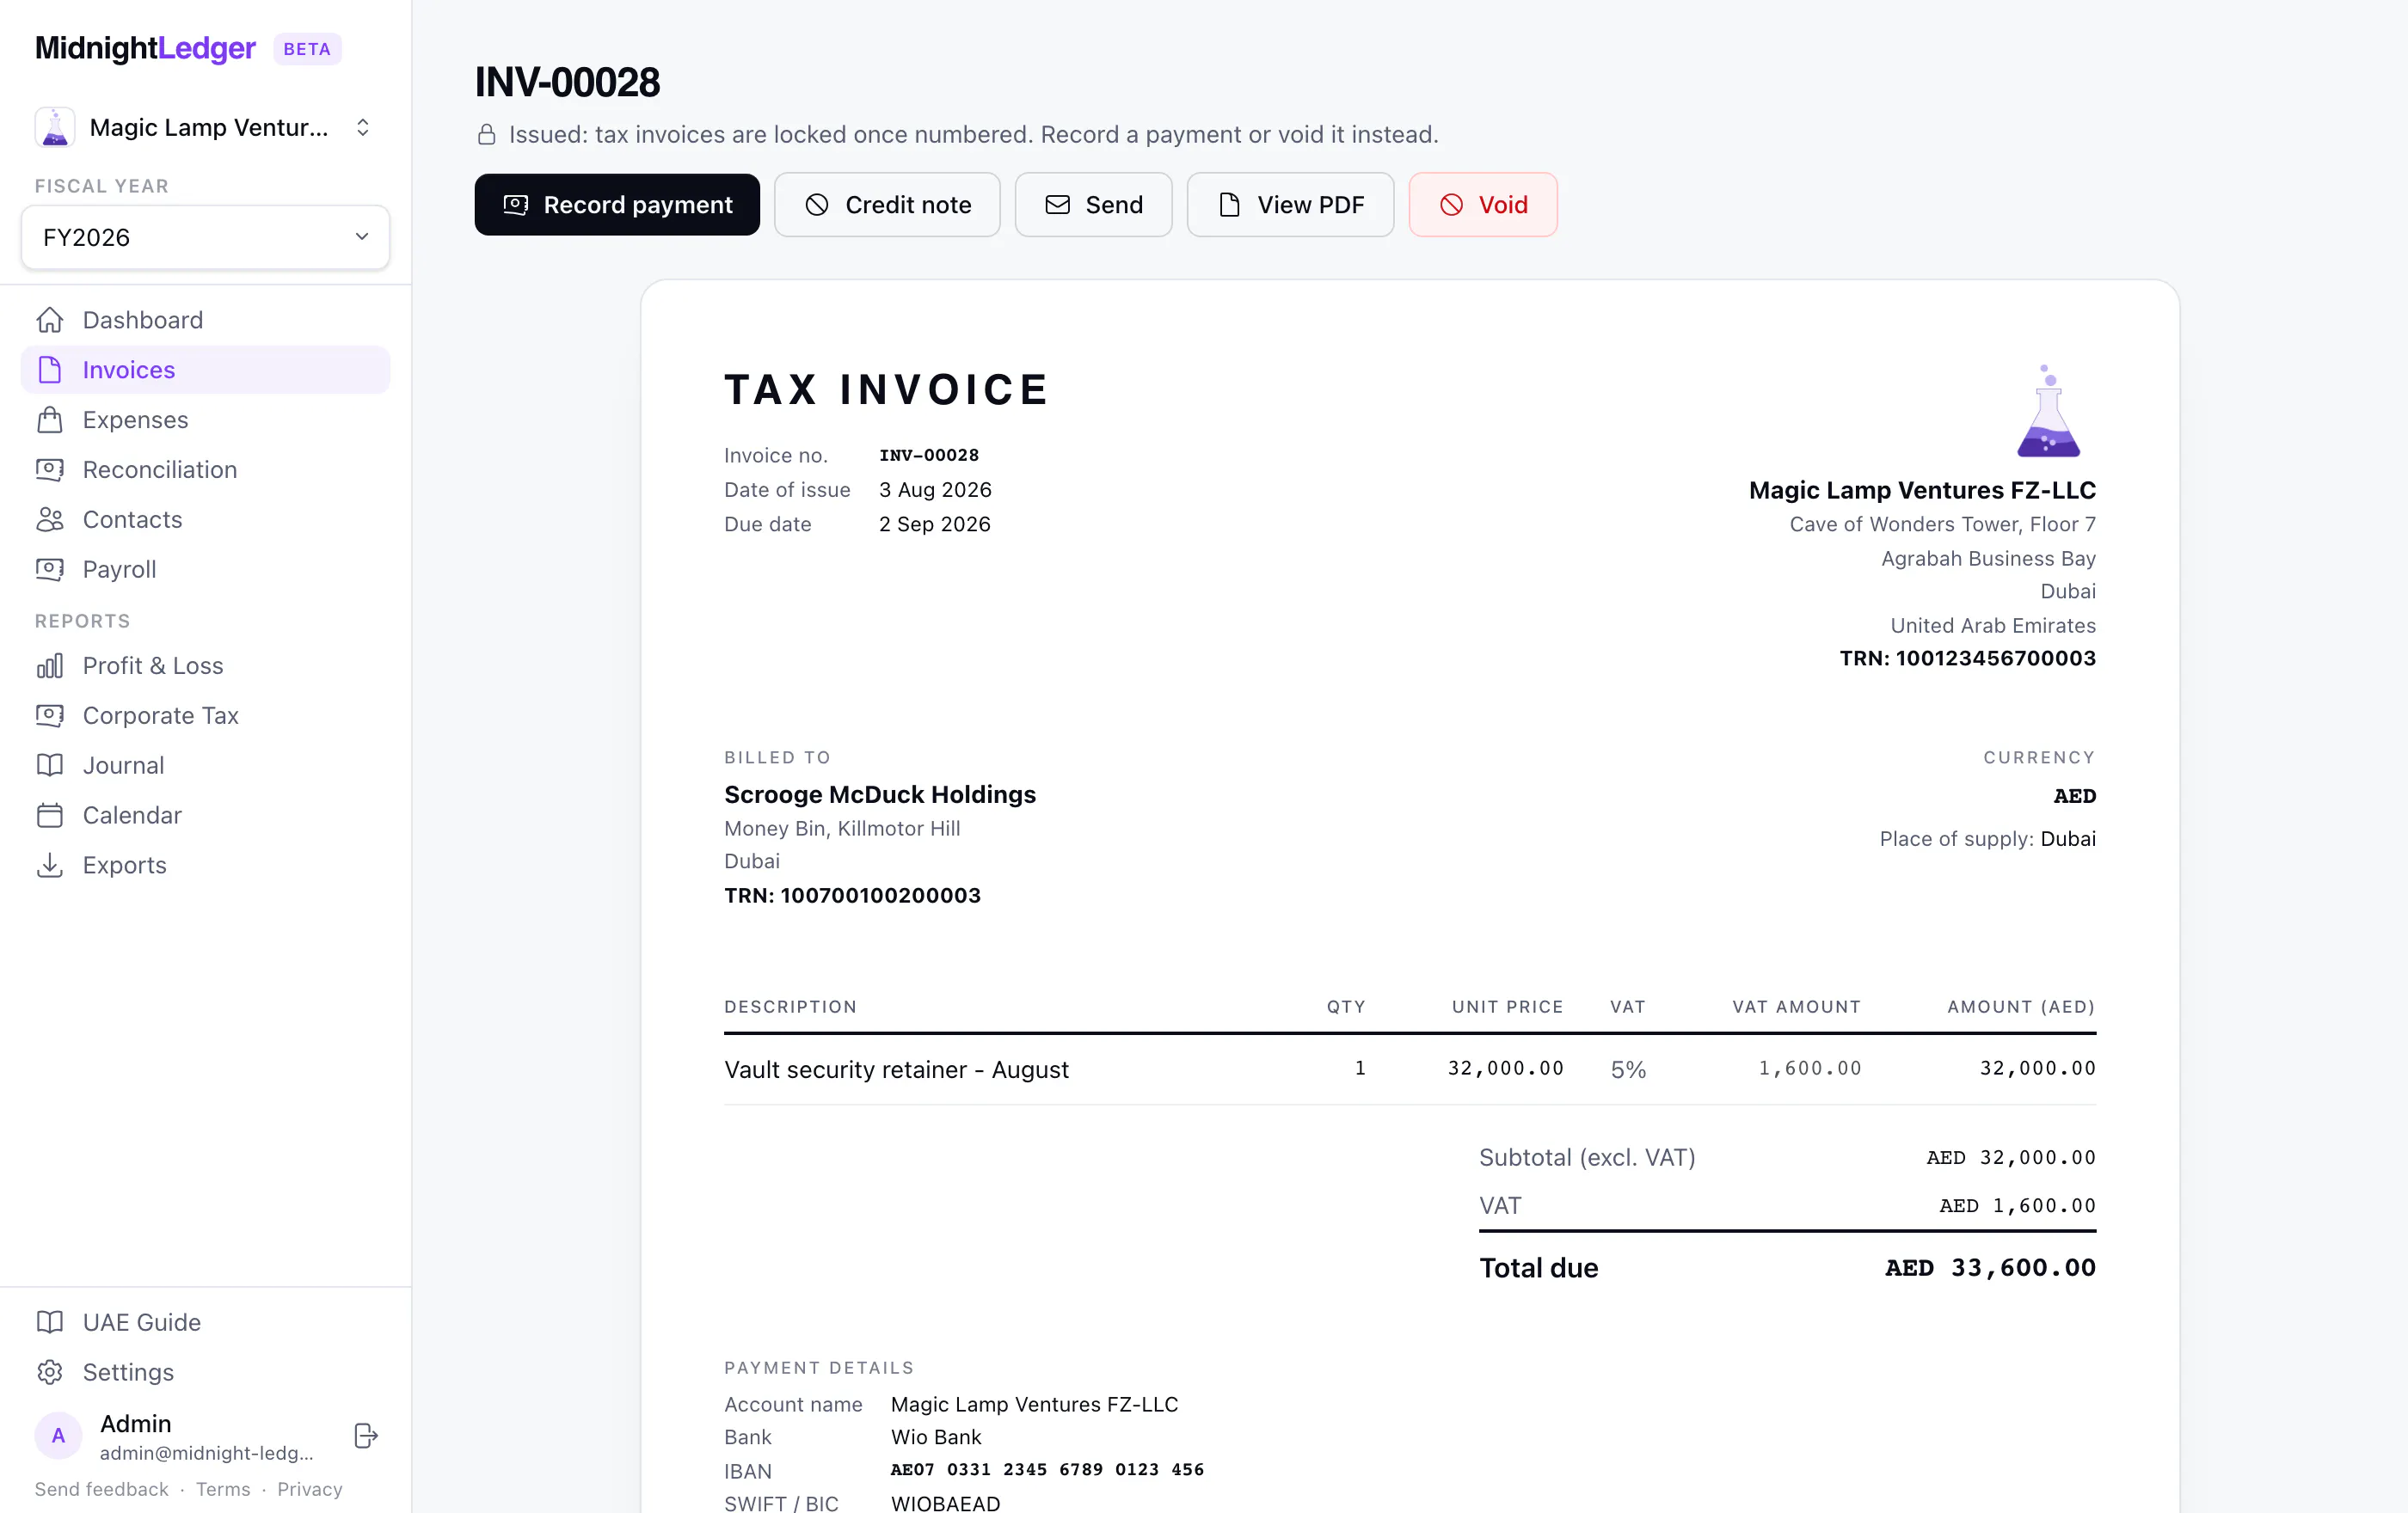Open the Corporate Tax report
This screenshot has height=1513, width=2408.
[205, 715]
